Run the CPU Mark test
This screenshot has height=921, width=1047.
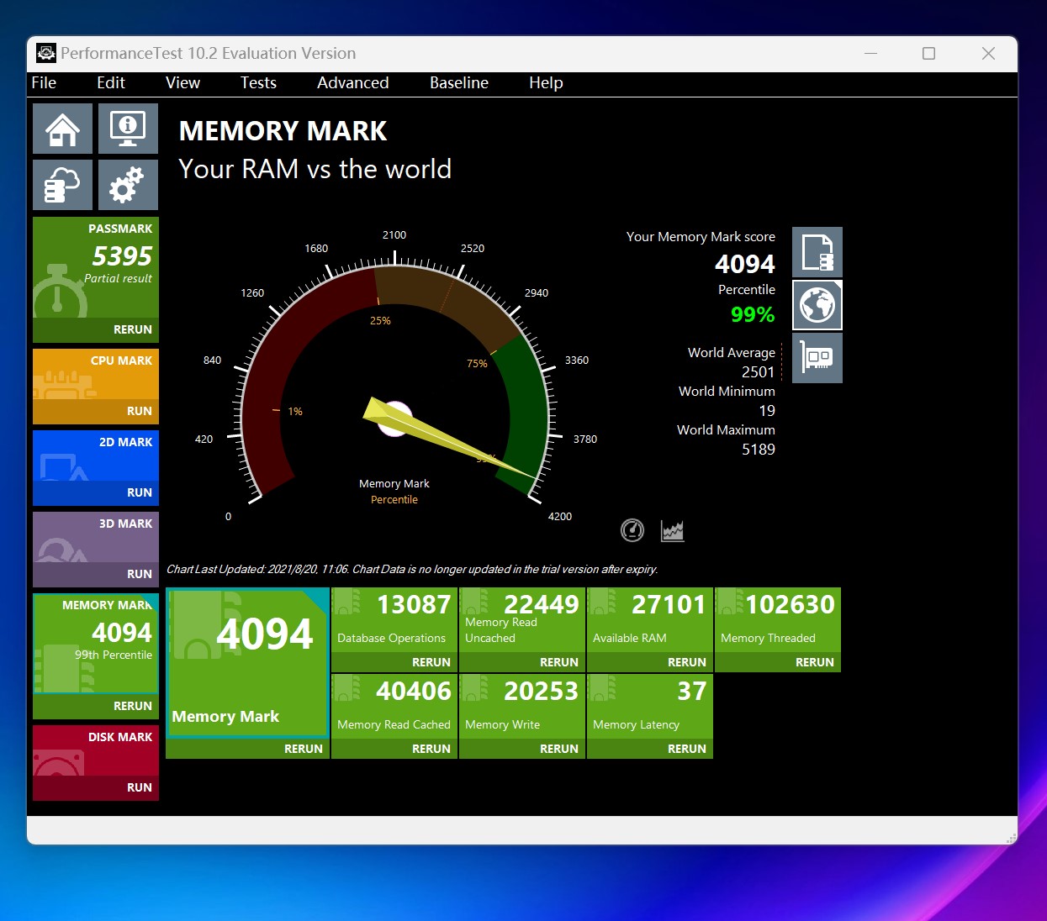pyautogui.click(x=139, y=411)
